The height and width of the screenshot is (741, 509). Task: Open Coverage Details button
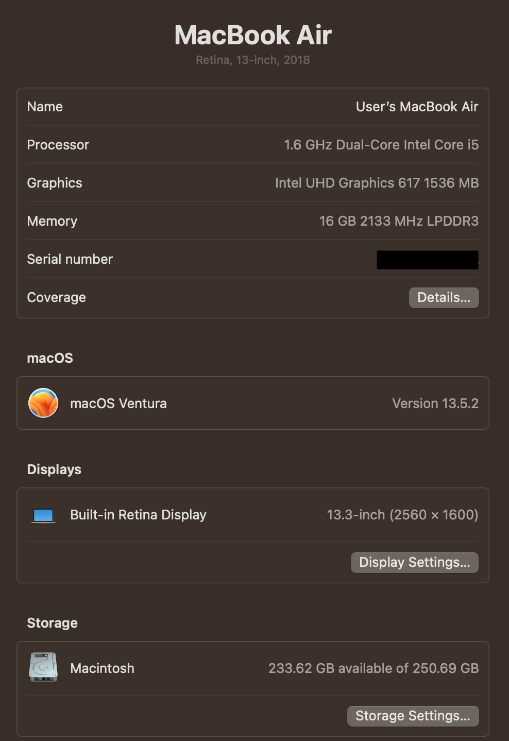444,298
